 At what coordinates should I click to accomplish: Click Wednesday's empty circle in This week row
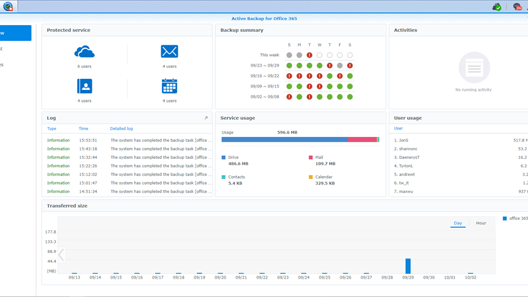(x=320, y=55)
